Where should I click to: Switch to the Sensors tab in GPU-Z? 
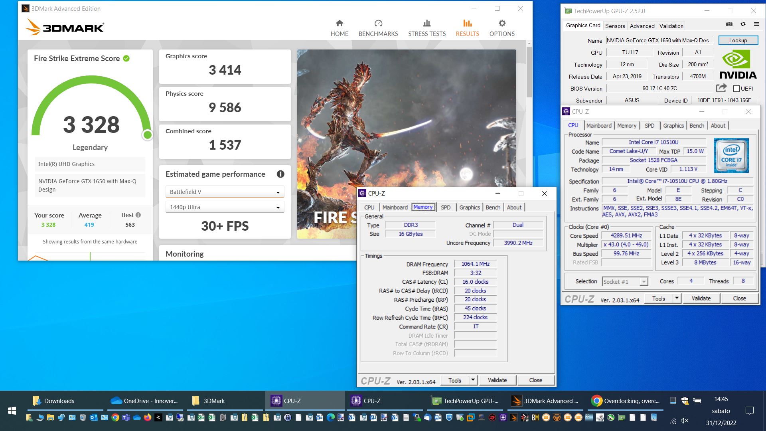click(x=615, y=26)
